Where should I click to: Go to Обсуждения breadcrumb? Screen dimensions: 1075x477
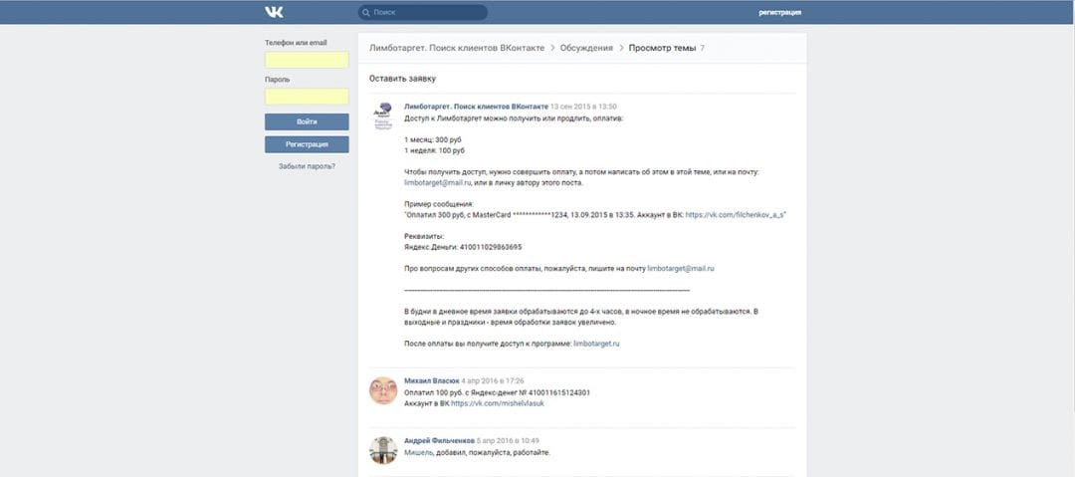[x=586, y=48]
